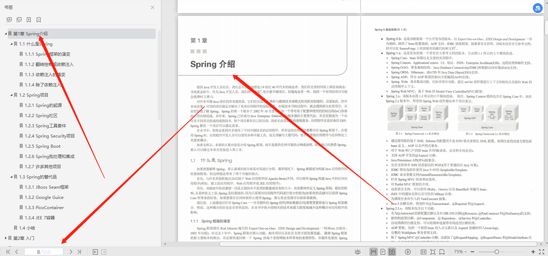Toggle eye-protection mode icon

click(358, 252)
